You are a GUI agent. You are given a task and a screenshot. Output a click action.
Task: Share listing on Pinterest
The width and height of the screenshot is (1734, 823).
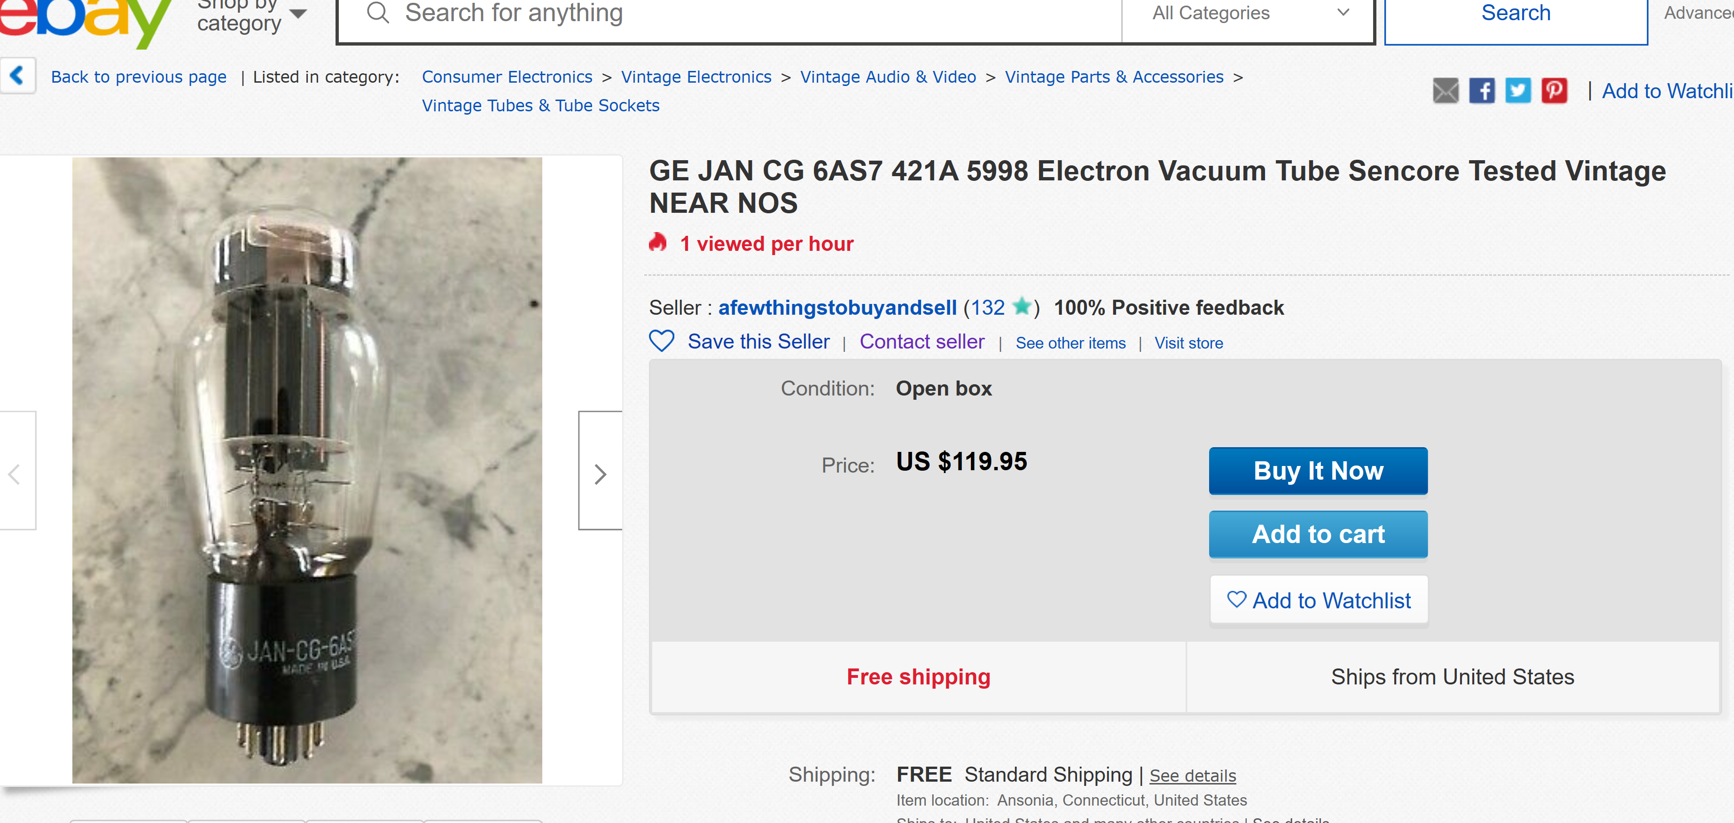(x=1554, y=91)
